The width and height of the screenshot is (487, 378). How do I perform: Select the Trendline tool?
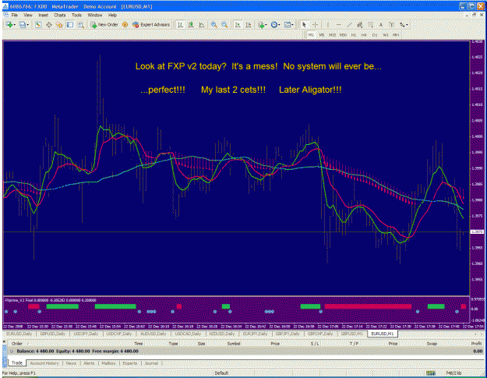[x=349, y=25]
